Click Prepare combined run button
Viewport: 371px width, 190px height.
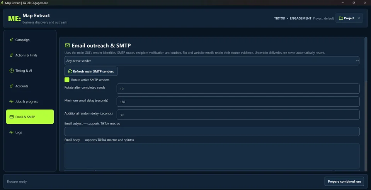point(344,182)
